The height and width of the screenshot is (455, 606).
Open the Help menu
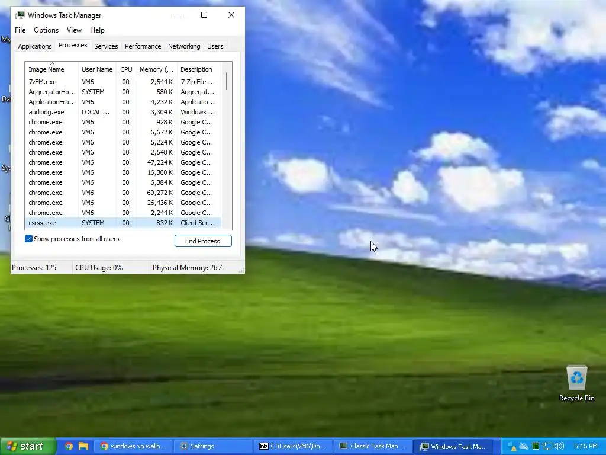(97, 30)
